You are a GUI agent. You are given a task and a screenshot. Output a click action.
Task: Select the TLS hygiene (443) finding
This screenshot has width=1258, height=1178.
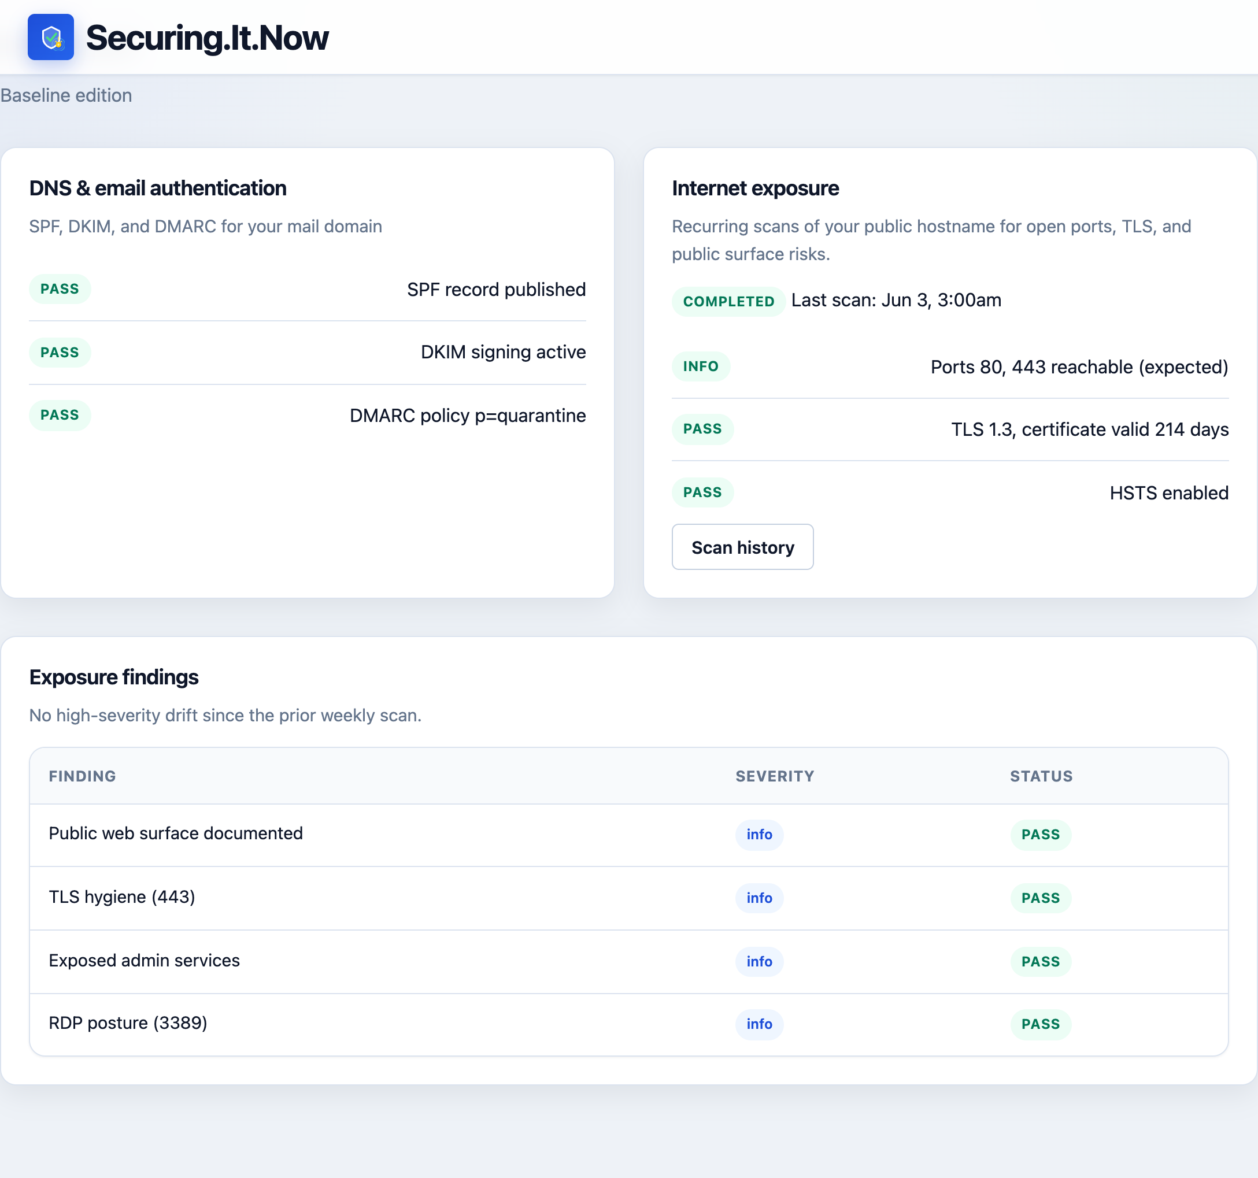tap(121, 897)
